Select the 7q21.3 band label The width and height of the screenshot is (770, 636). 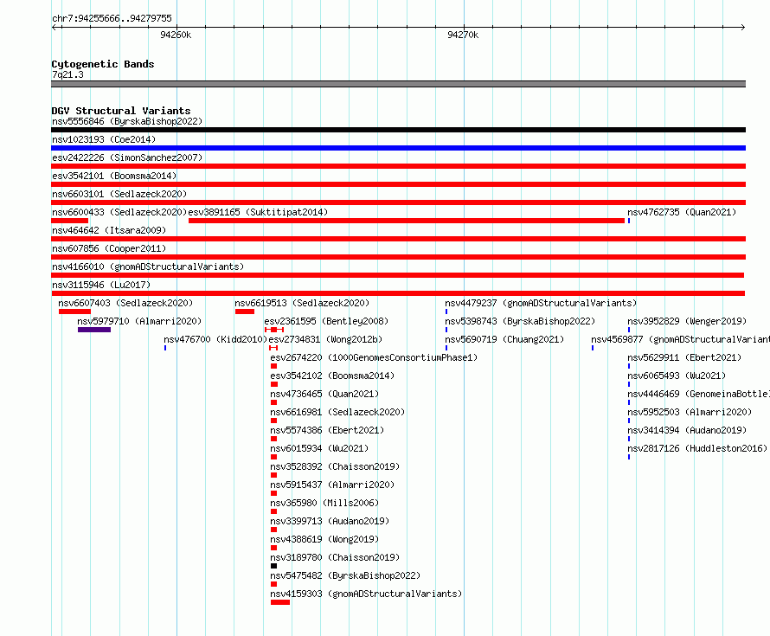(67, 74)
